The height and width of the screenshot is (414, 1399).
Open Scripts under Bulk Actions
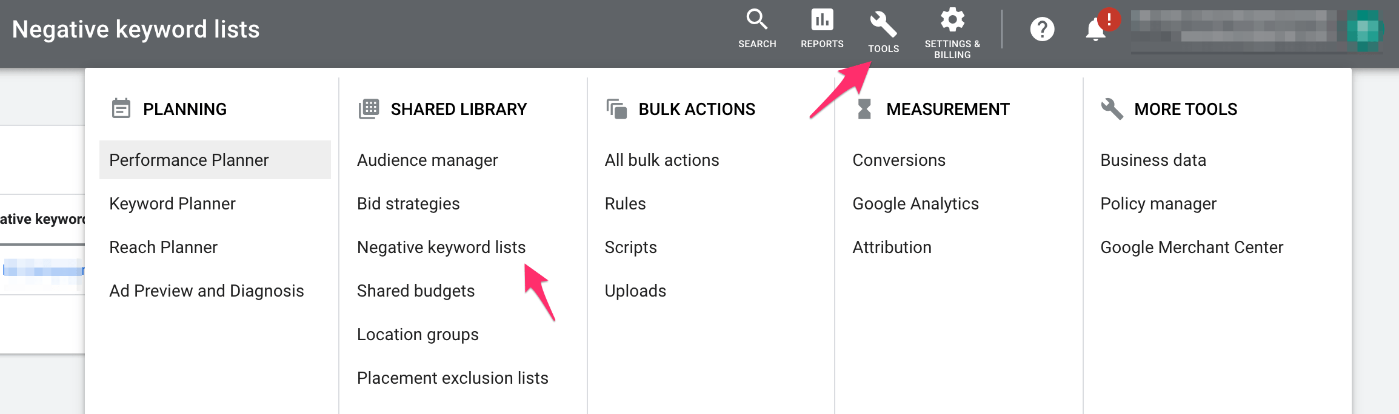click(630, 248)
